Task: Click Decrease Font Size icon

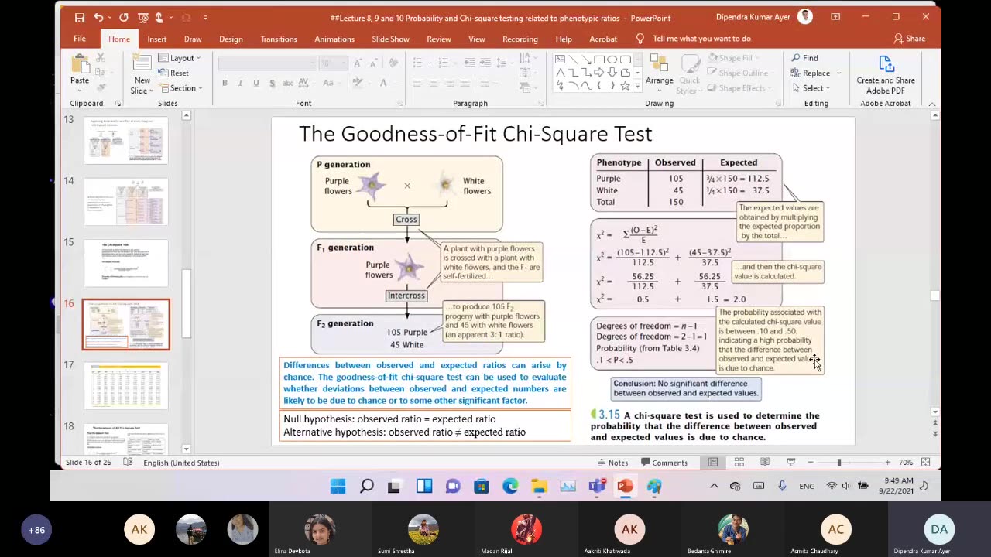Action: pyautogui.click(x=373, y=63)
